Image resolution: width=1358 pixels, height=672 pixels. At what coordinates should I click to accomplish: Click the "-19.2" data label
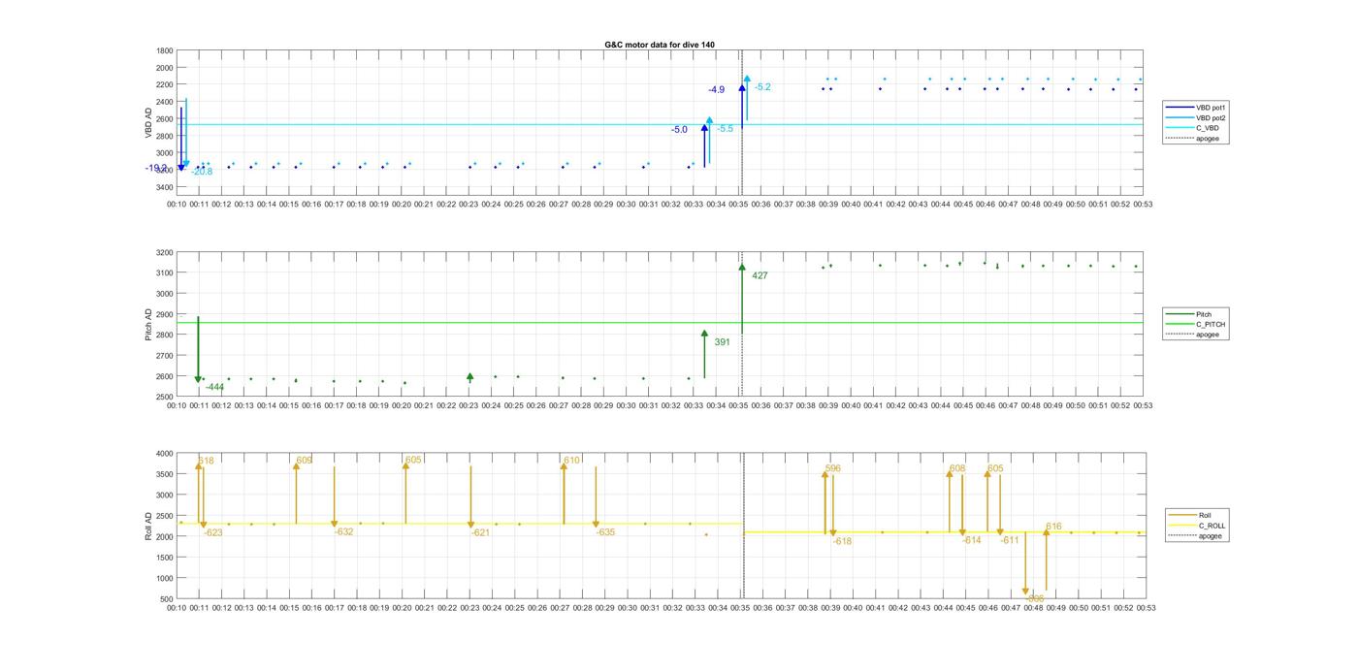tap(156, 168)
